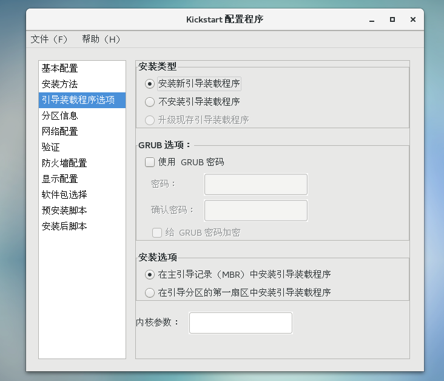The width and height of the screenshot is (444, 381).
Task: Open 防火墙配置 section
Action: click(82, 163)
